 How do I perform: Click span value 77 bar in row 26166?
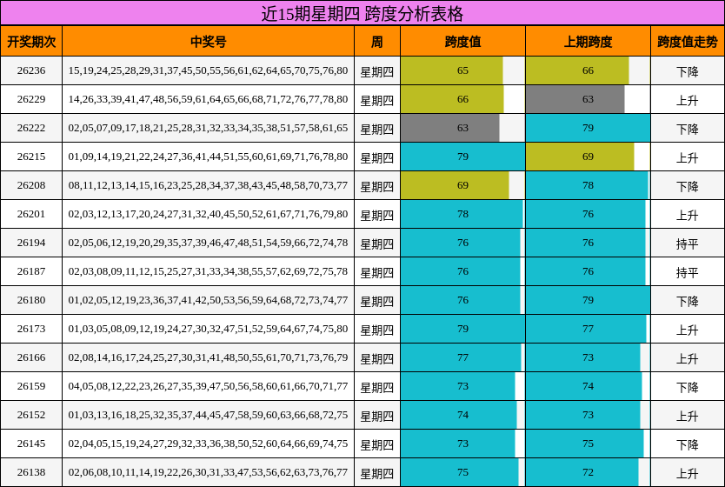tap(461, 357)
